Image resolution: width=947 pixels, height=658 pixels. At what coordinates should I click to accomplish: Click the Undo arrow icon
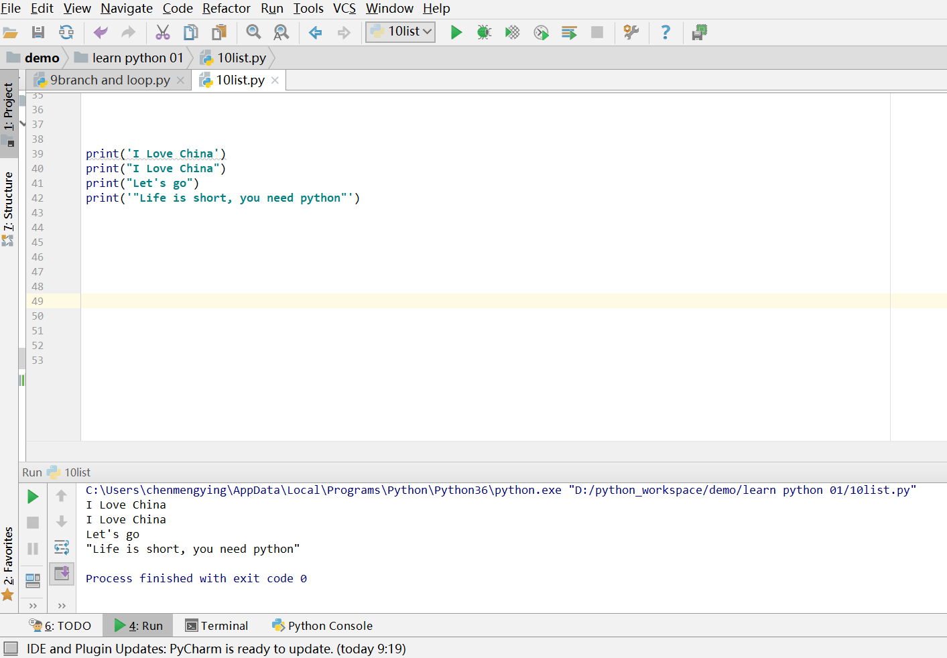tap(101, 32)
